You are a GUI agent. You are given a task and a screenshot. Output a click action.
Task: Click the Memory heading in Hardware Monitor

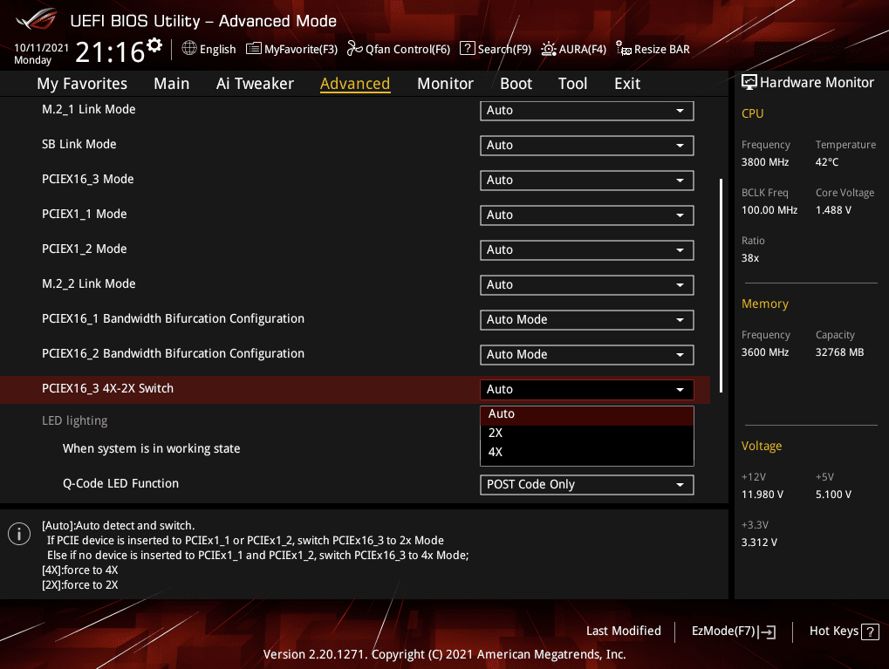pos(765,304)
